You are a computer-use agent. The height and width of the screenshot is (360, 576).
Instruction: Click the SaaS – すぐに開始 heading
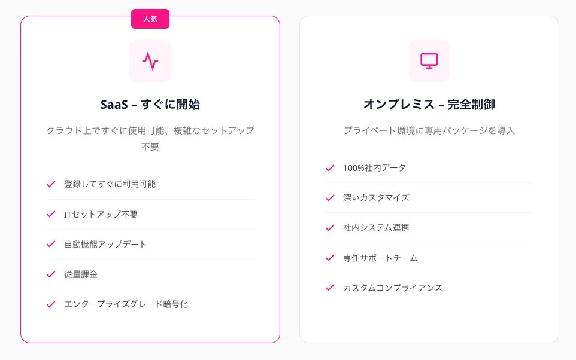pos(150,104)
